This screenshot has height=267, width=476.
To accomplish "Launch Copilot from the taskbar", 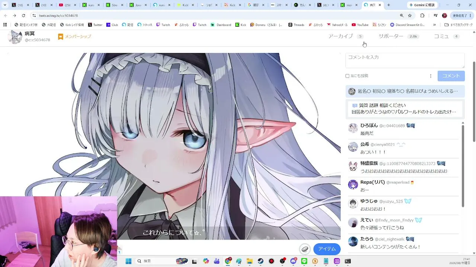I will click(x=206, y=261).
